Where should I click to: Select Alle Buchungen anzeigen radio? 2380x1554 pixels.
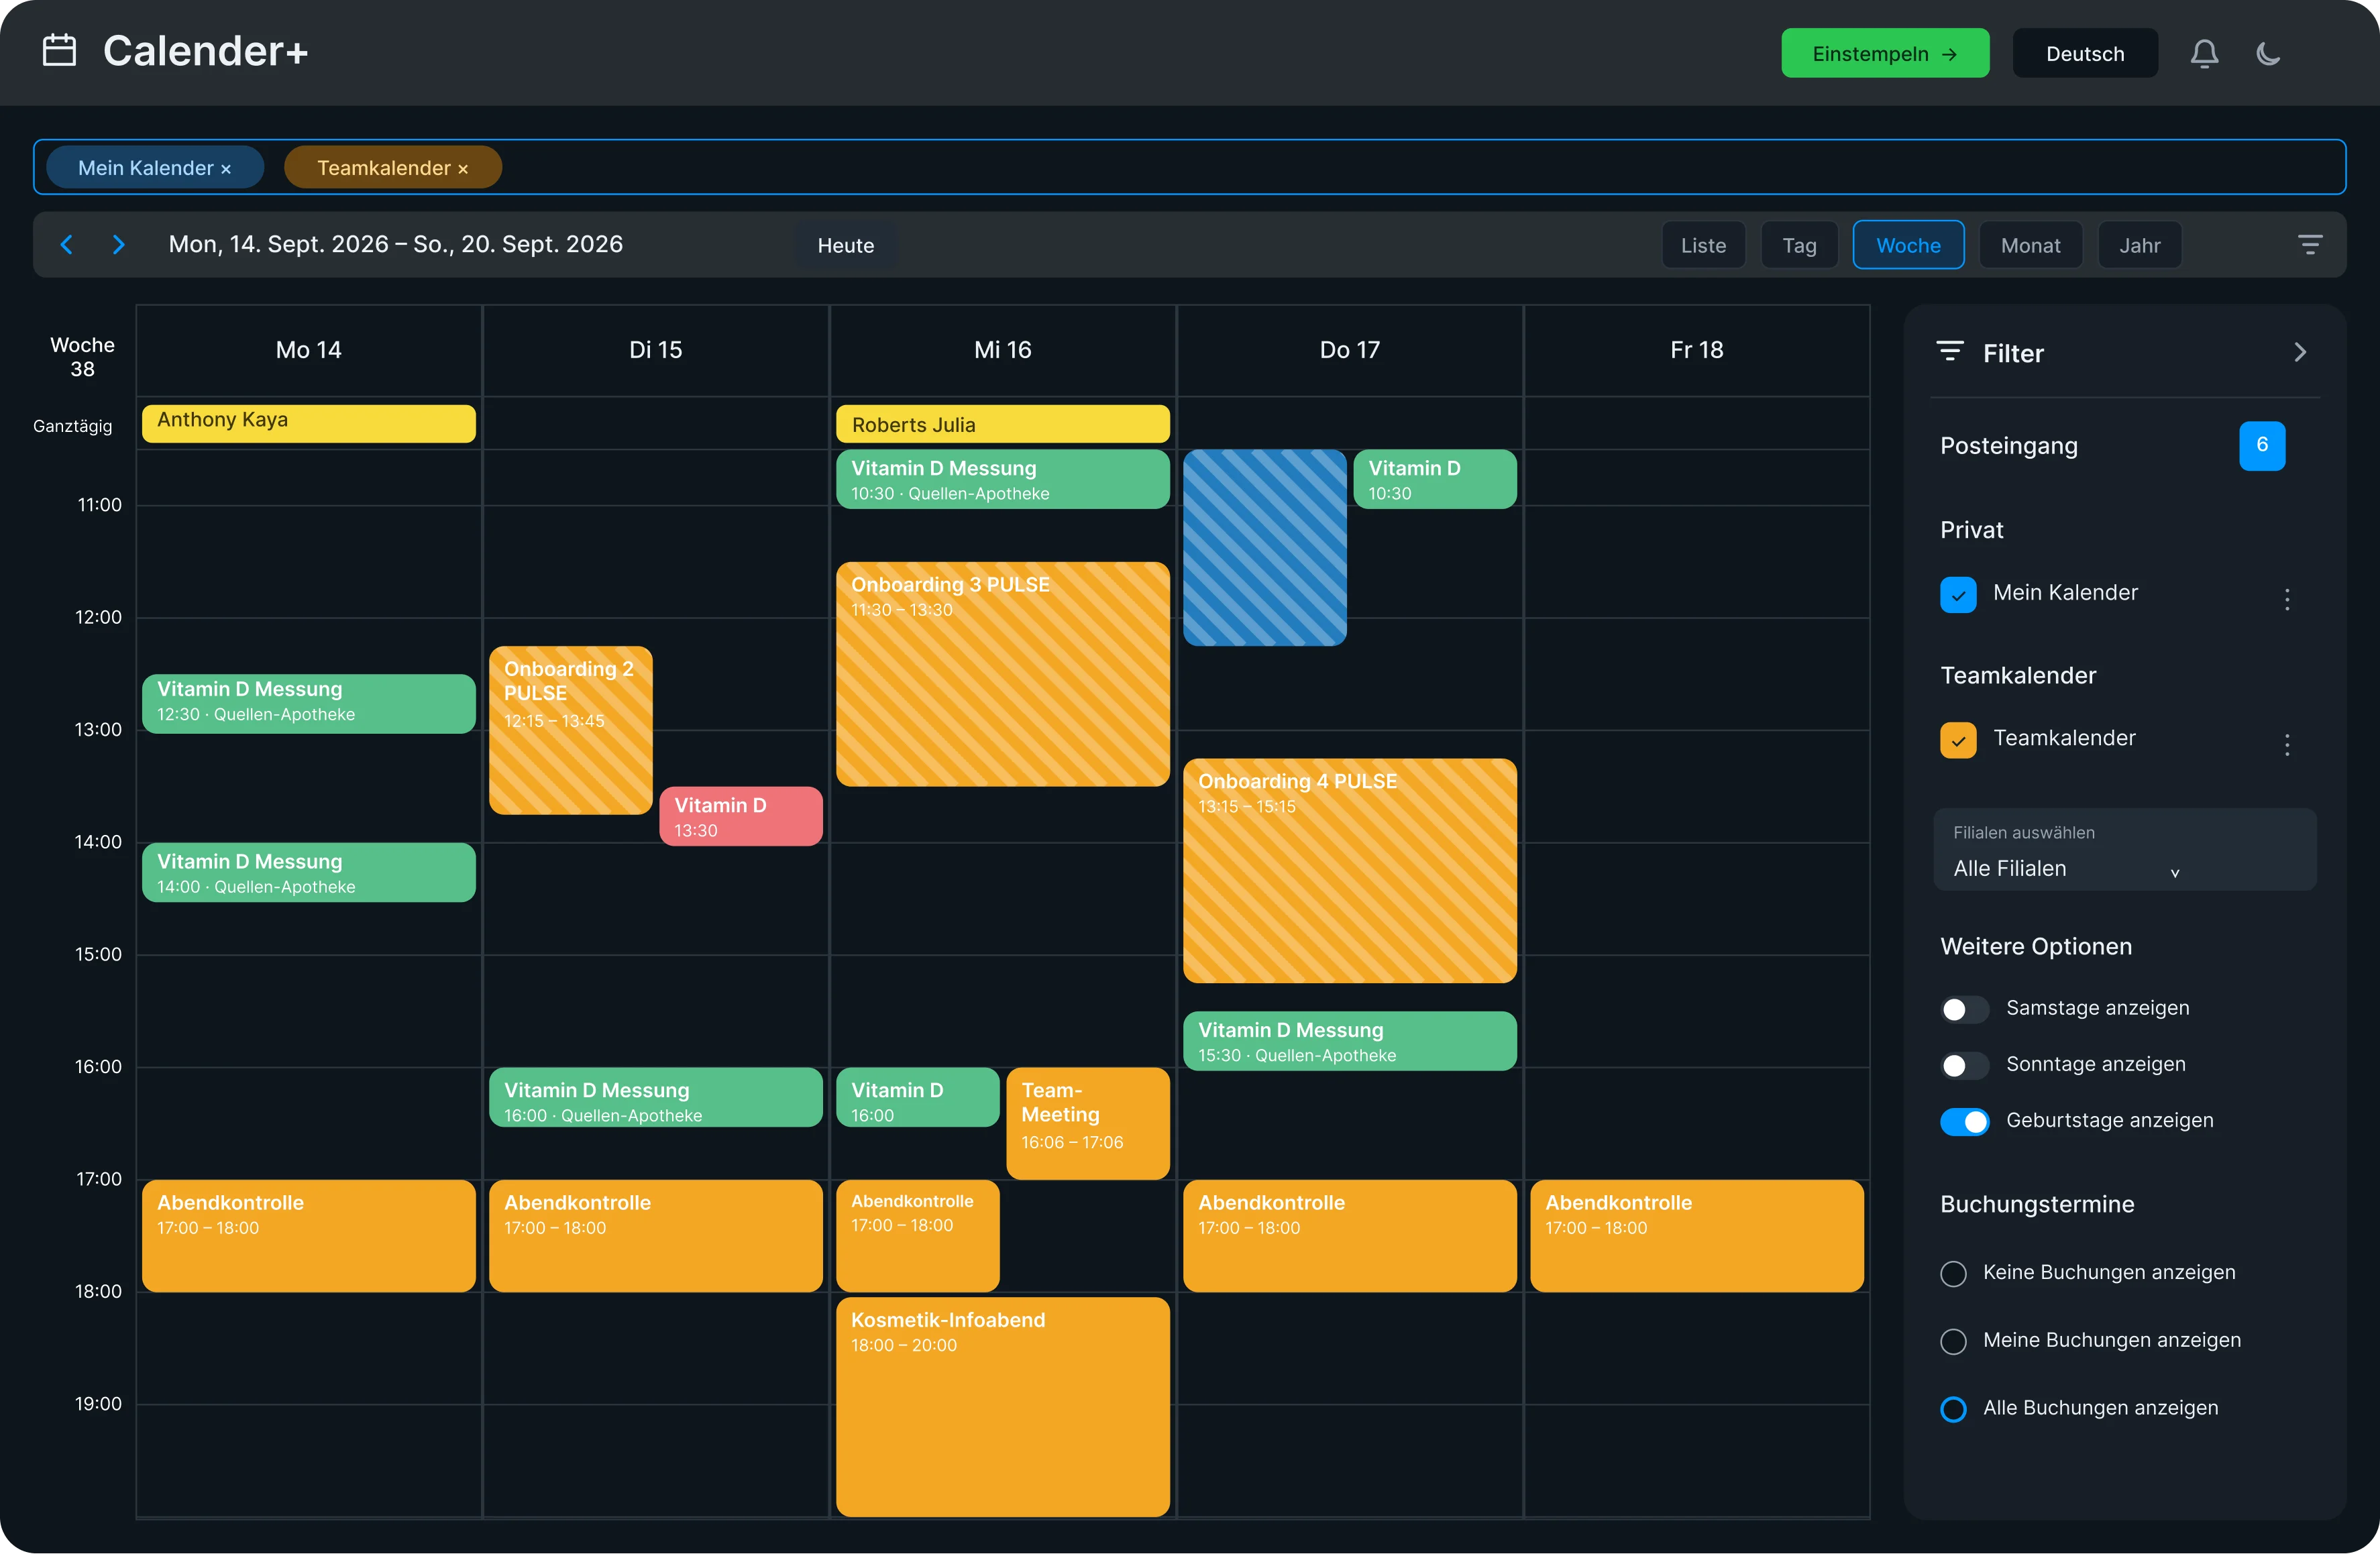click(1953, 1409)
